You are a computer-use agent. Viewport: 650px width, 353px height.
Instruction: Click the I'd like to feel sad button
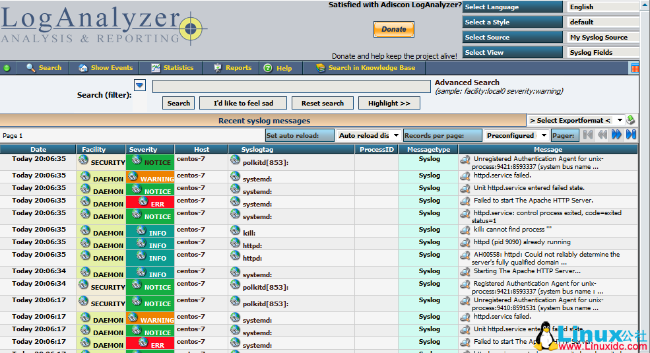click(244, 103)
